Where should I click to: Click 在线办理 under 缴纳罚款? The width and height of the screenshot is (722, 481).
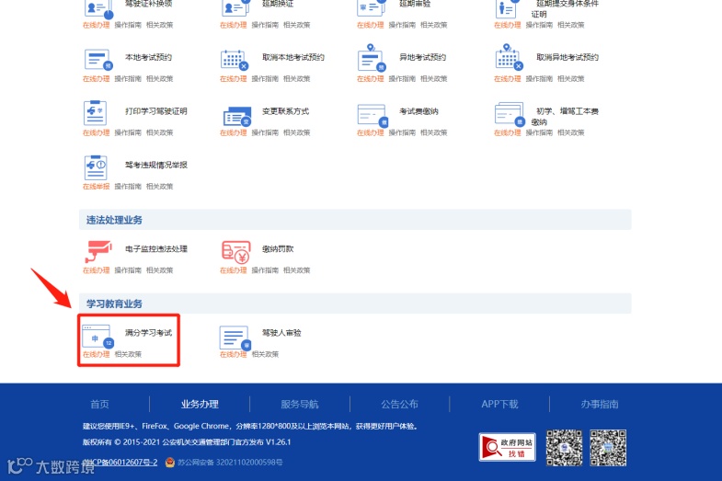click(x=234, y=270)
